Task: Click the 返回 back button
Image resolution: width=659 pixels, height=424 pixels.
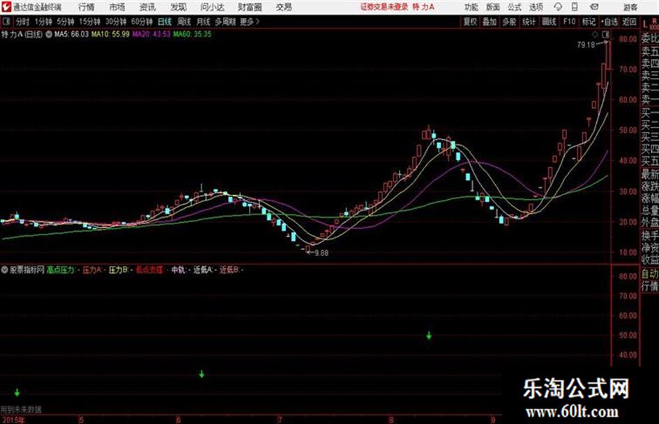Action: tap(630, 22)
